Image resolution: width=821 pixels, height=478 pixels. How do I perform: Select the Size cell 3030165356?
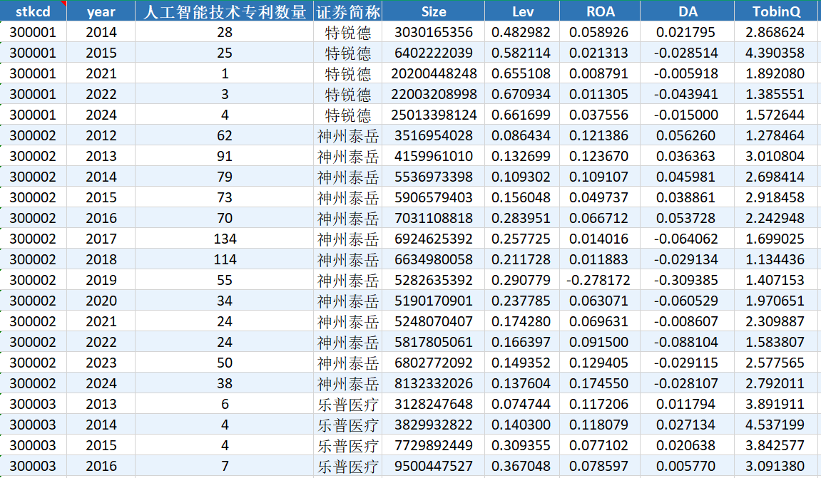434,33
